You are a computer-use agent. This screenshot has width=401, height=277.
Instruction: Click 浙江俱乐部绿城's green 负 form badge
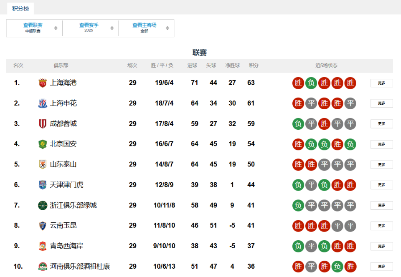coord(298,205)
